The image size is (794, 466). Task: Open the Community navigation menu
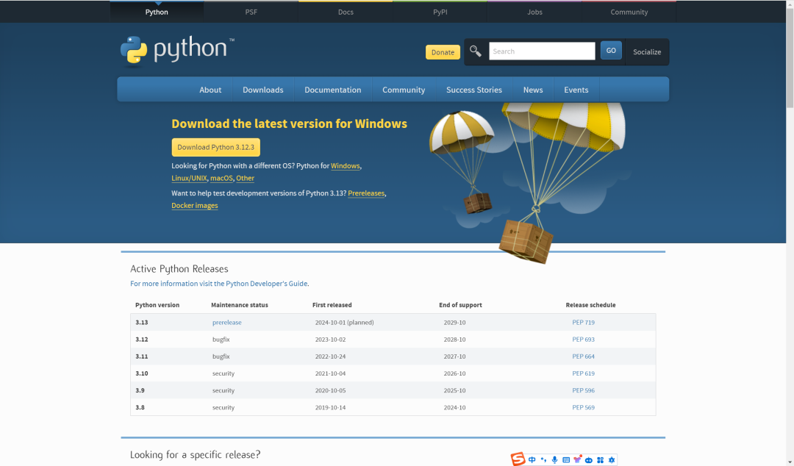(404, 90)
